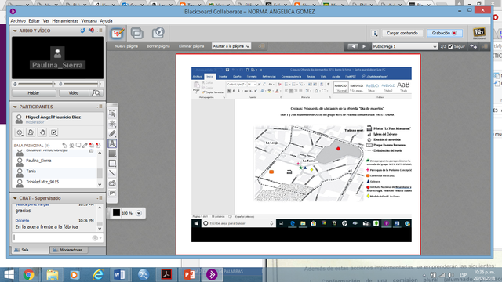Select the pencil drawing tool
Image resolution: width=502 pixels, height=282 pixels.
tap(112, 134)
